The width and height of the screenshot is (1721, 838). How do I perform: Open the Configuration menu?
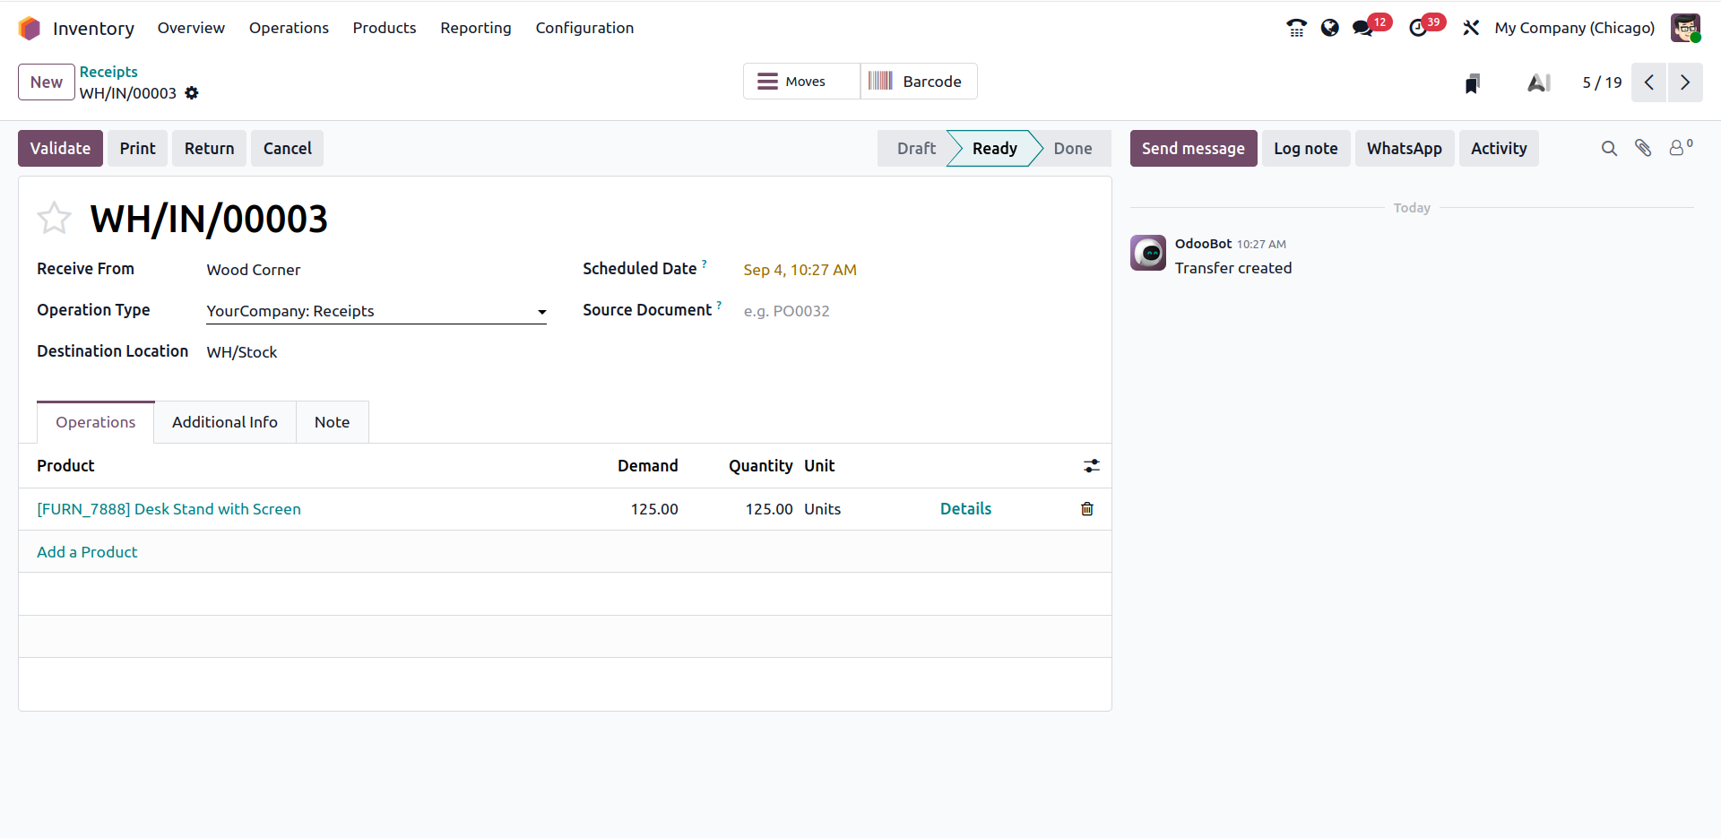click(584, 28)
